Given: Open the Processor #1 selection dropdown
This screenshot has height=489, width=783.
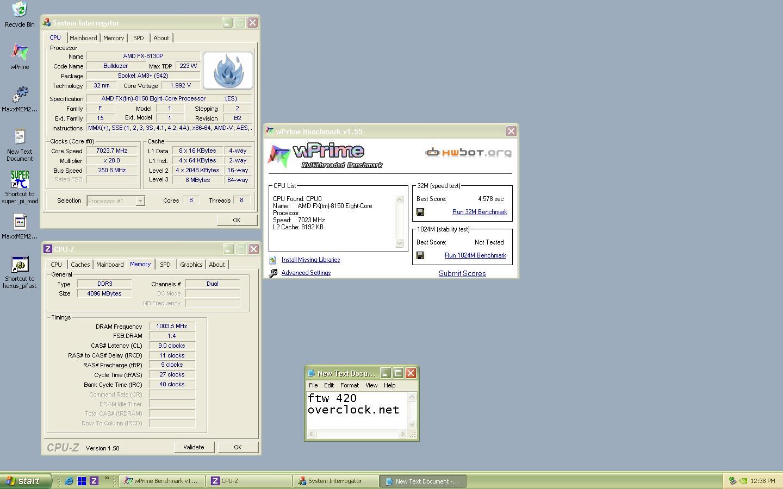Looking at the screenshot, I should 140,201.
